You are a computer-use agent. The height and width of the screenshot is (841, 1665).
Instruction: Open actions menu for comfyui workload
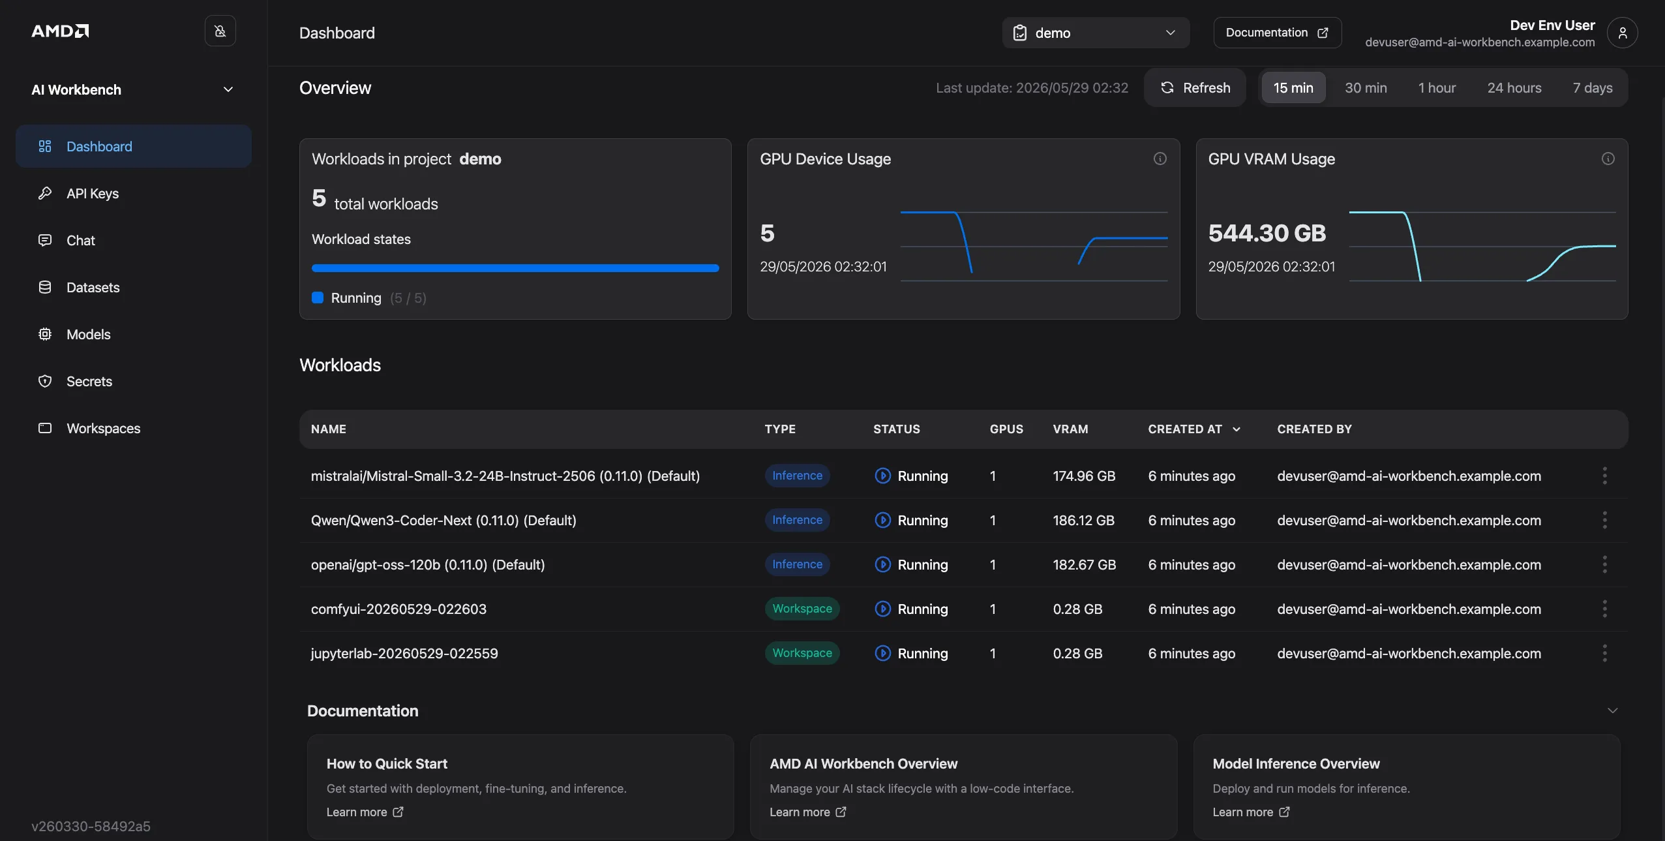tap(1605, 609)
